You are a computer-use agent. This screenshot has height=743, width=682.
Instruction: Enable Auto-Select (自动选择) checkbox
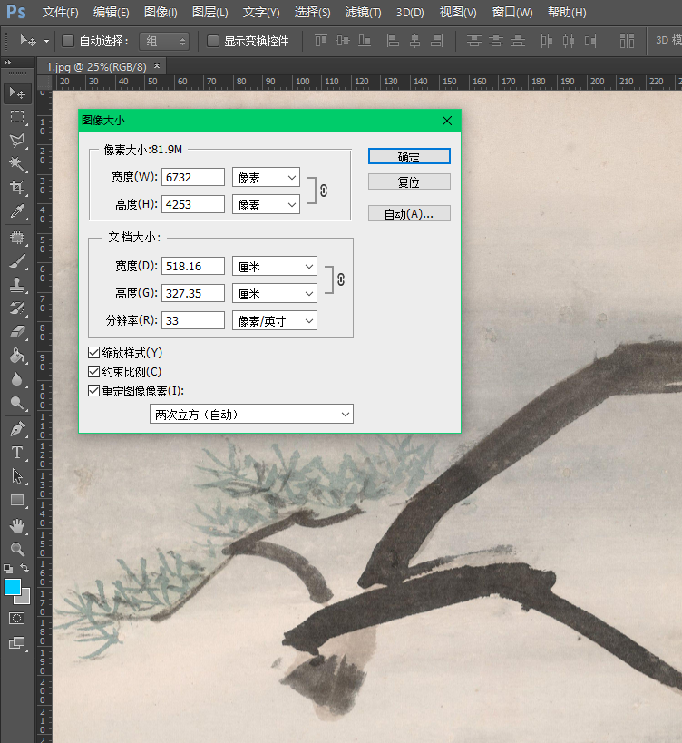pos(68,41)
